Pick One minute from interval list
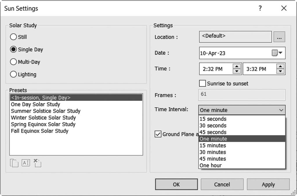297x196 pixels. (242, 139)
